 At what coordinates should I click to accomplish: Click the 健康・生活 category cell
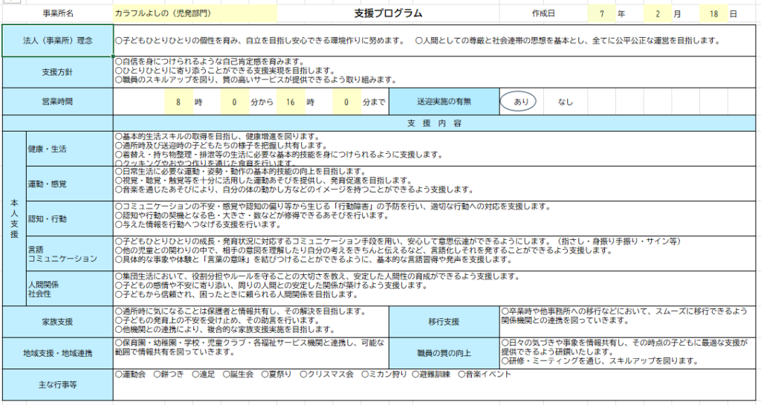point(69,149)
